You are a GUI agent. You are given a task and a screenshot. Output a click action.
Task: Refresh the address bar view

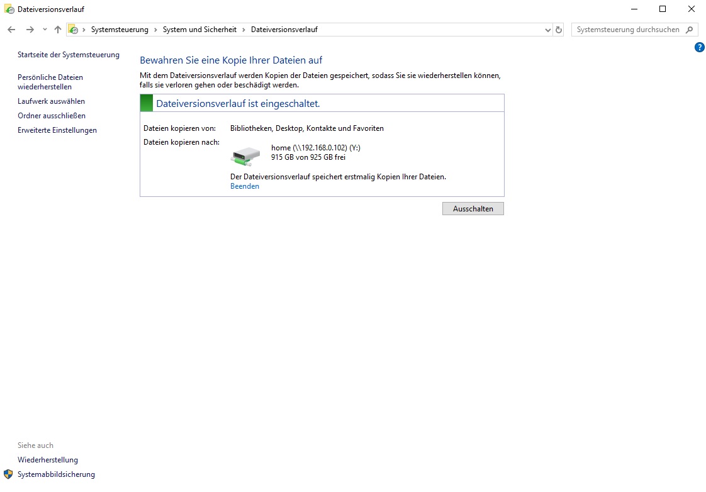pyautogui.click(x=559, y=30)
